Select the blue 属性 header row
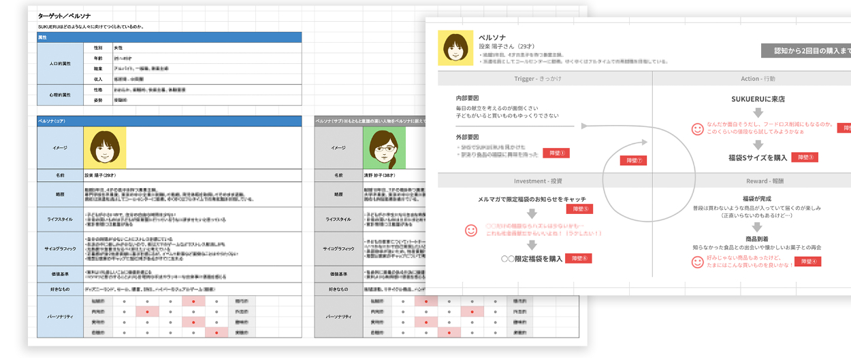This screenshot has width=851, height=358. (x=169, y=37)
